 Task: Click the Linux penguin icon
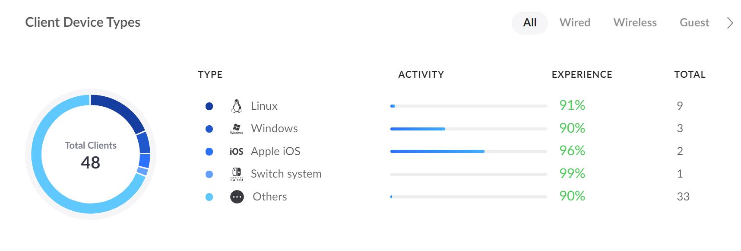237,106
